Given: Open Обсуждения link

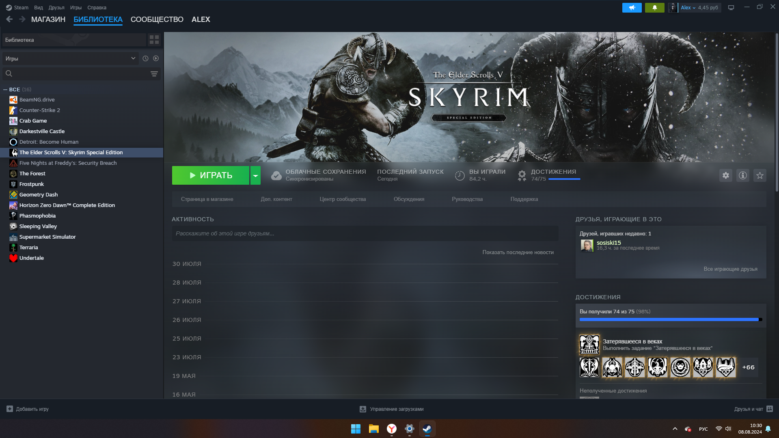Looking at the screenshot, I should [x=409, y=199].
